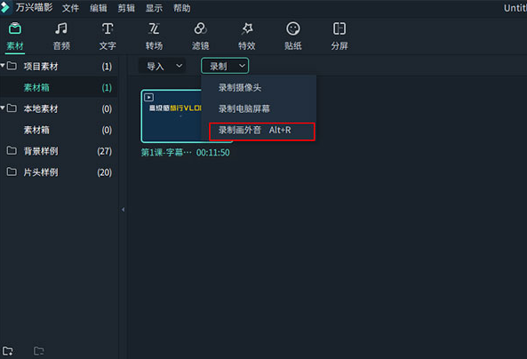Close the 录制 record dropdown
The width and height of the screenshot is (527, 359).
(225, 66)
